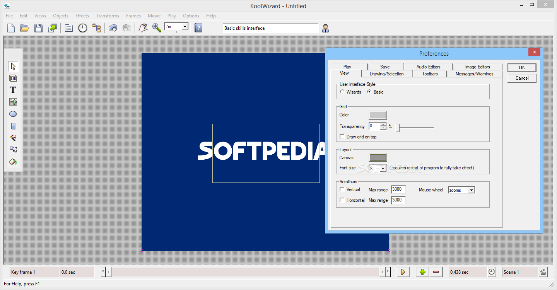The height and width of the screenshot is (290, 557).
Task: Click the Canvas color swatch
Action: [x=378, y=157]
